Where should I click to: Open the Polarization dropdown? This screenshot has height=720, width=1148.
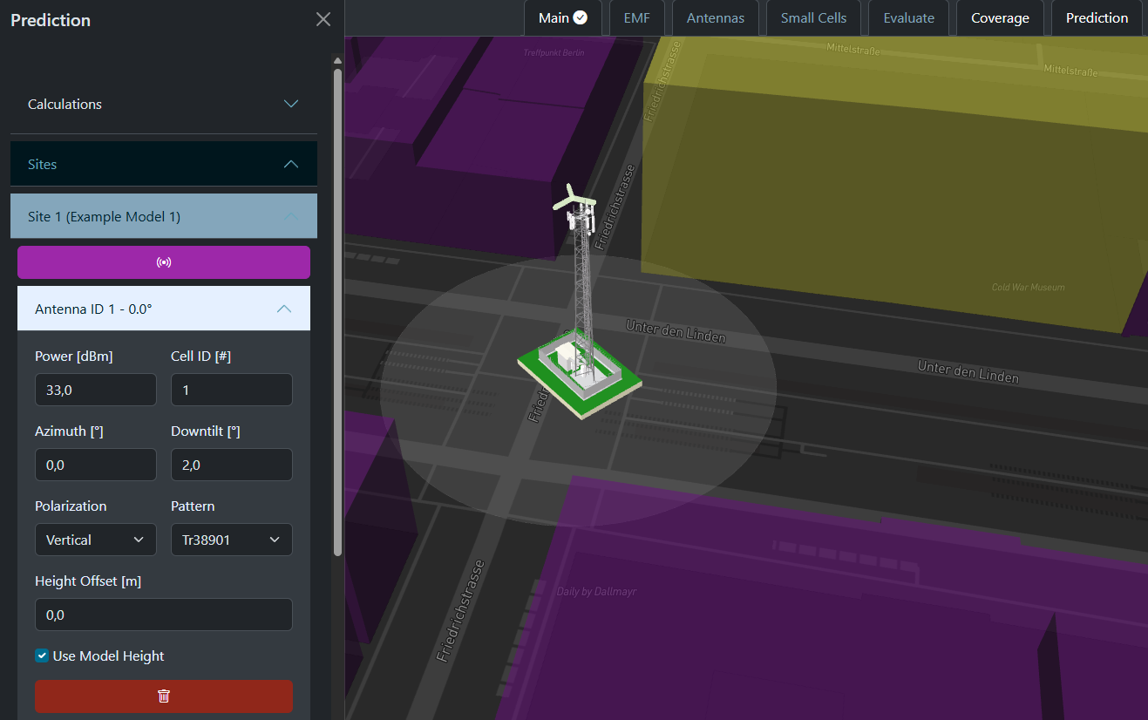(96, 540)
